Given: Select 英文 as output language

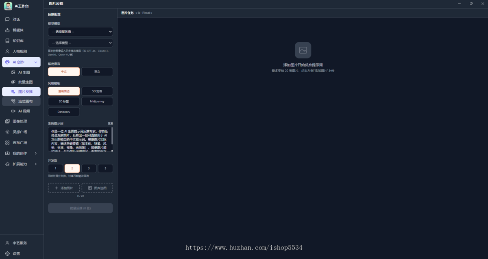Looking at the screenshot, I should tap(97, 72).
